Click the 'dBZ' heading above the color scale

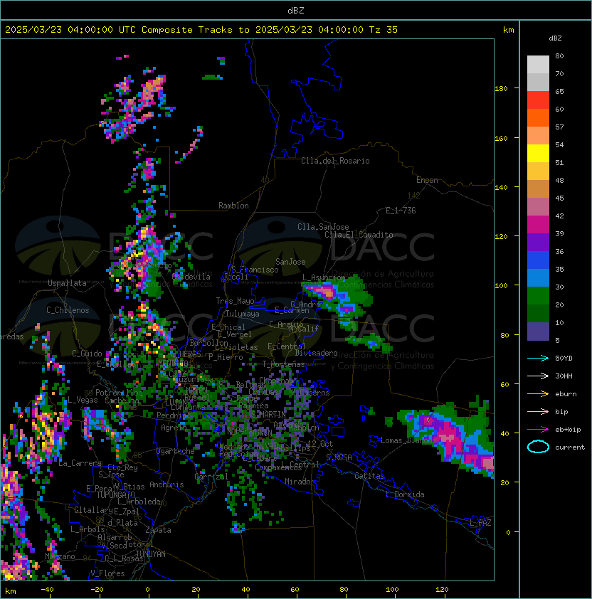555,38
